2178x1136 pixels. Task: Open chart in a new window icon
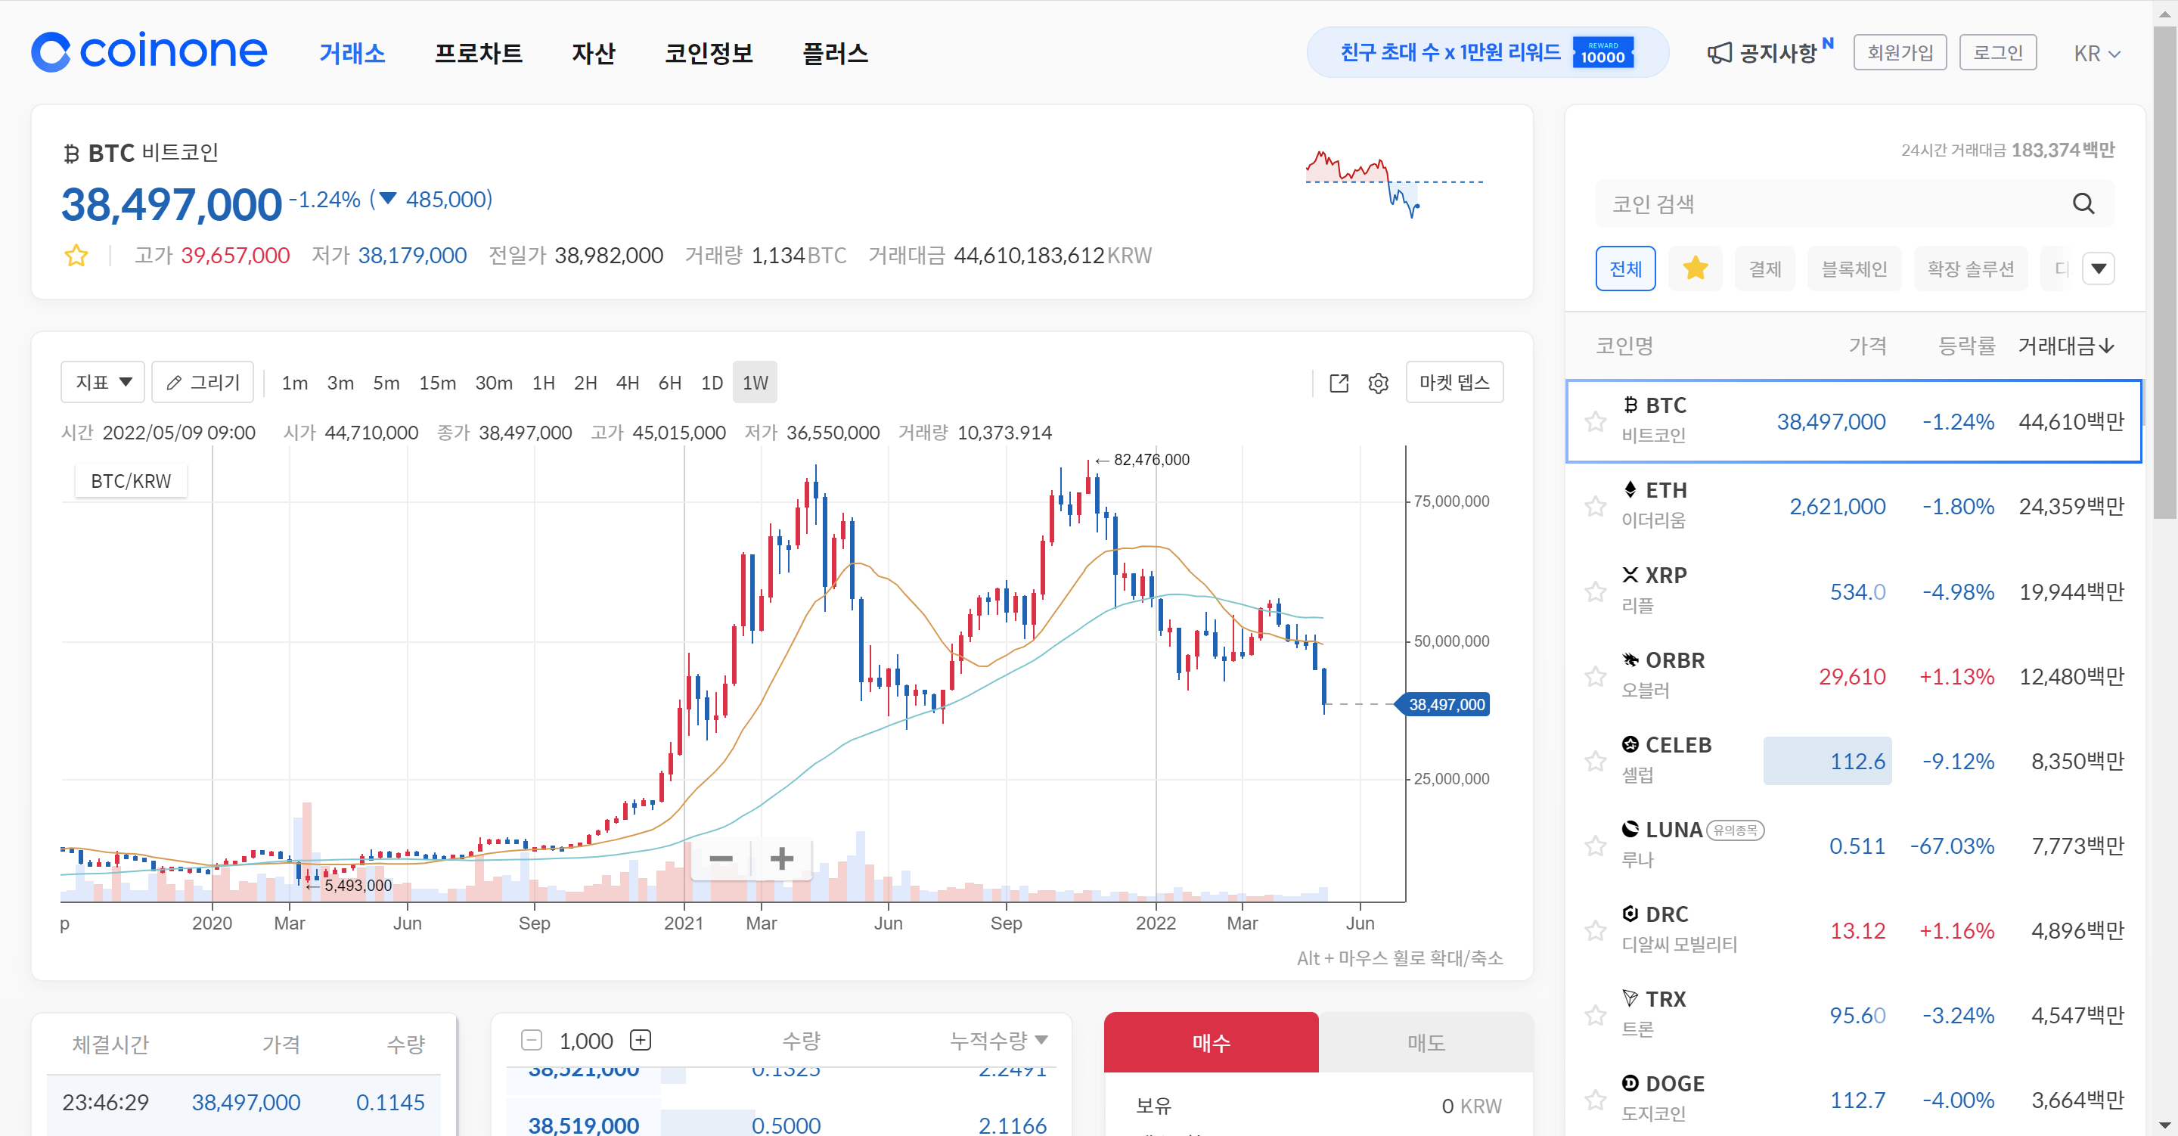(x=1339, y=383)
